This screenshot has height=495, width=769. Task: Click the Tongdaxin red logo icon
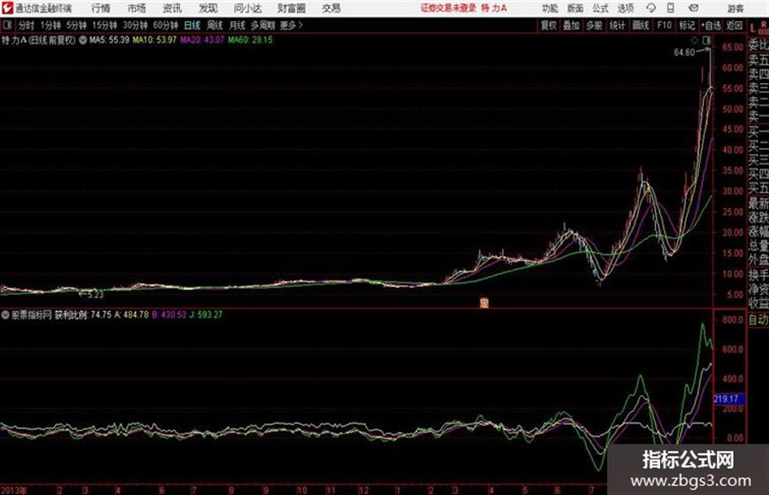pos(7,8)
